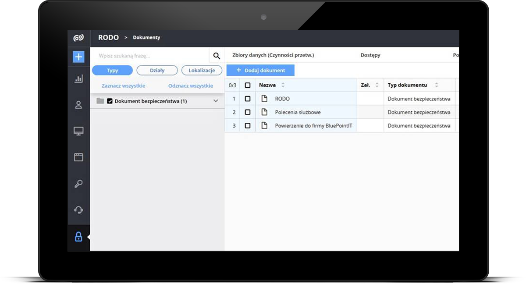Tick the checkbox for the RODO row
This screenshot has height=284, width=526.
[x=248, y=99]
